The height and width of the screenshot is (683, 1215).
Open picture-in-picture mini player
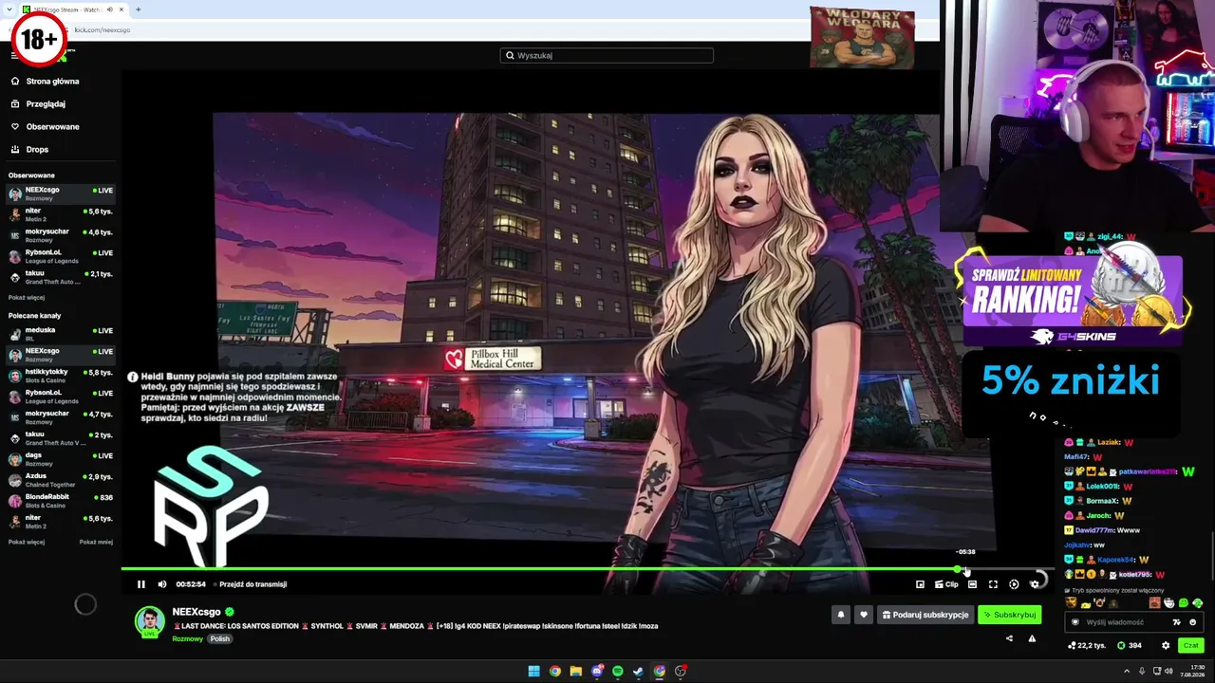pos(920,584)
